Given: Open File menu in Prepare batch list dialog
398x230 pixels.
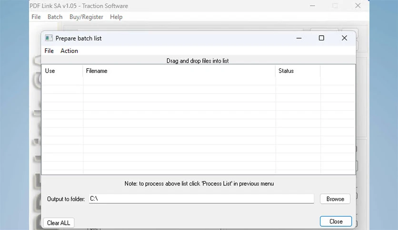Looking at the screenshot, I should pyautogui.click(x=49, y=51).
